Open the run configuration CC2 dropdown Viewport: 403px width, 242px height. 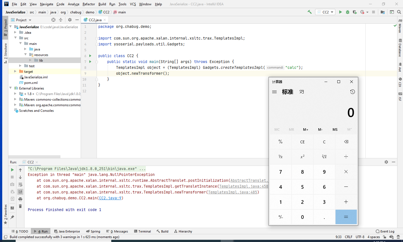pyautogui.click(x=325, y=12)
